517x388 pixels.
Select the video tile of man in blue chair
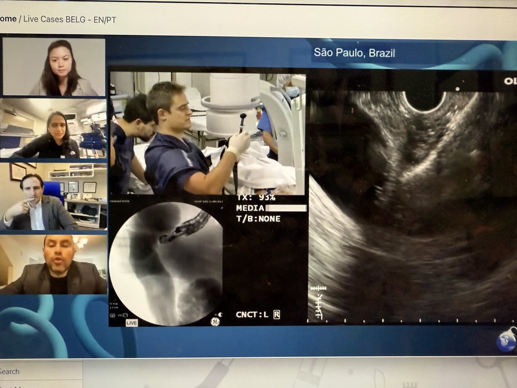tap(53, 196)
